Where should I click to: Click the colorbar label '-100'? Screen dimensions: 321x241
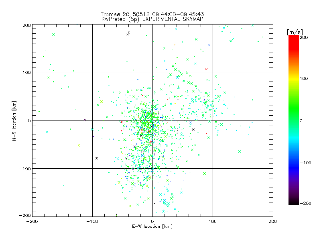click(305, 163)
